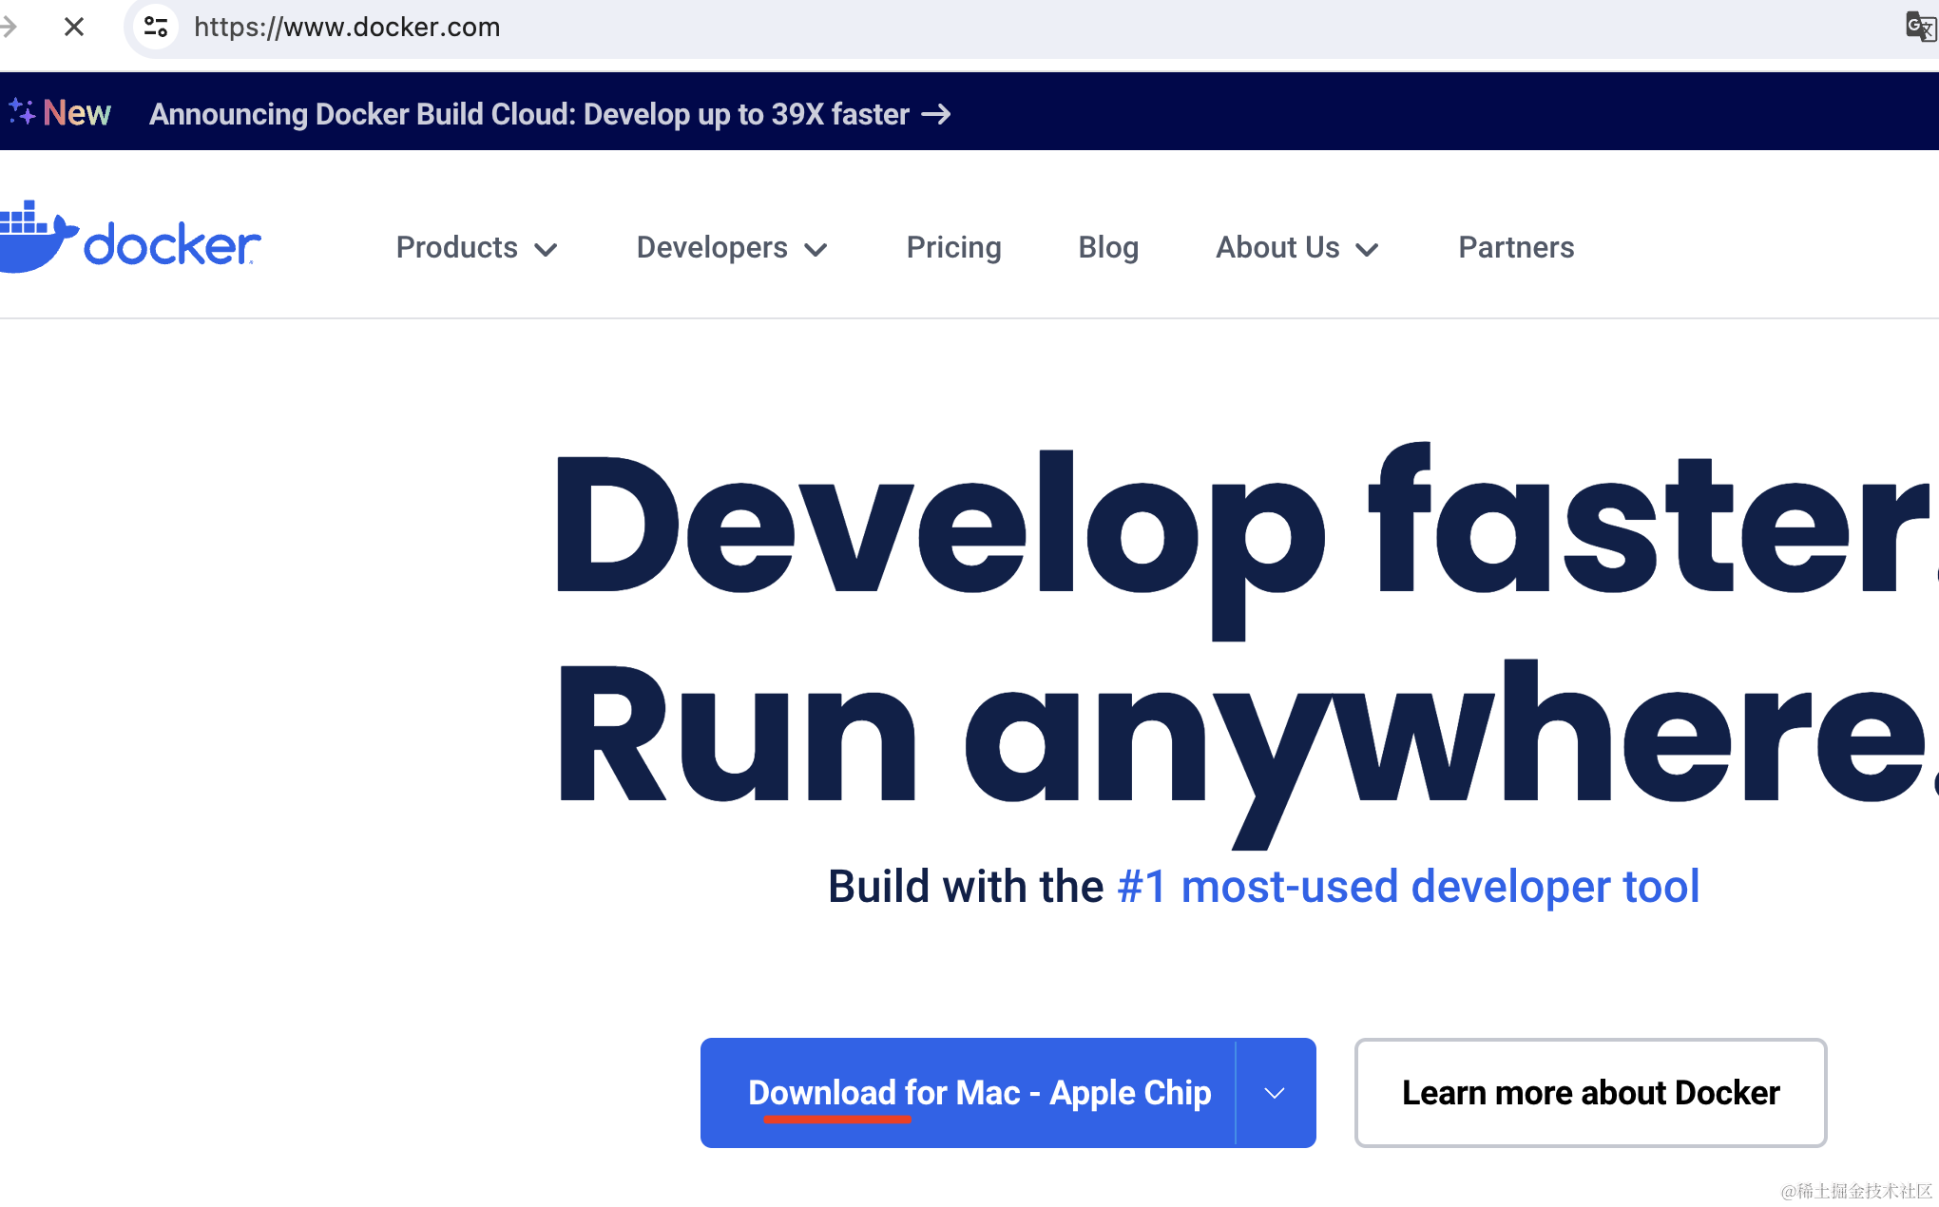
Task: Click the Google Translate icon
Action: click(x=1919, y=27)
